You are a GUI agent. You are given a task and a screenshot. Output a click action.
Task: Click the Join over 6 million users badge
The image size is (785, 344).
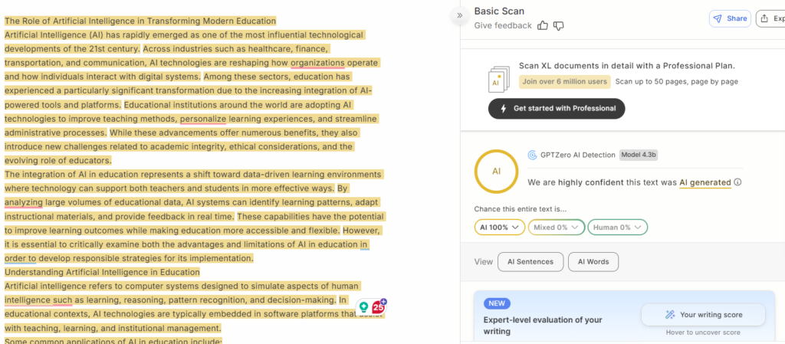pos(565,81)
